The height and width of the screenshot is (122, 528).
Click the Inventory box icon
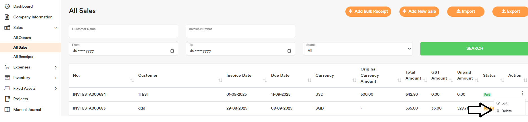(x=7, y=78)
